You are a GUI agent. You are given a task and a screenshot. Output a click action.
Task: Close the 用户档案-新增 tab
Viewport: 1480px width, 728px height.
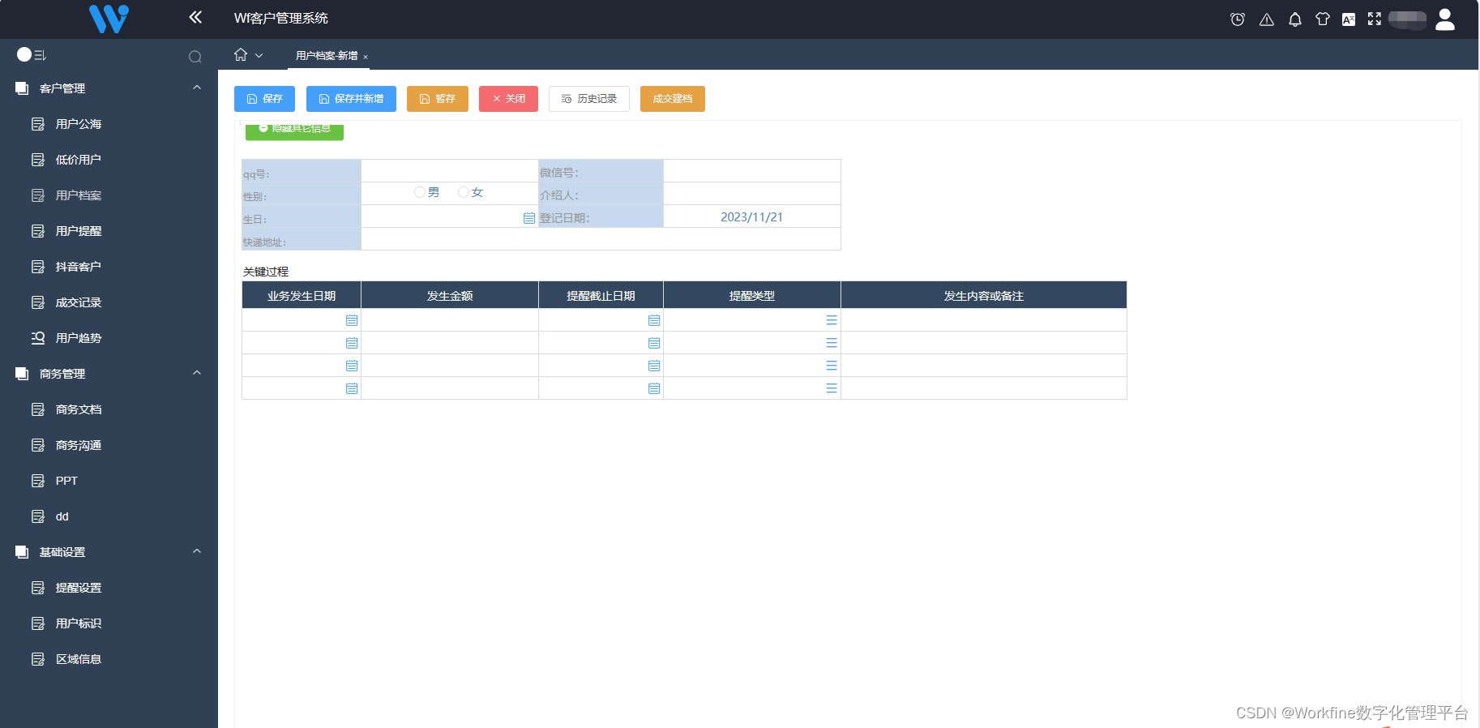coord(366,57)
